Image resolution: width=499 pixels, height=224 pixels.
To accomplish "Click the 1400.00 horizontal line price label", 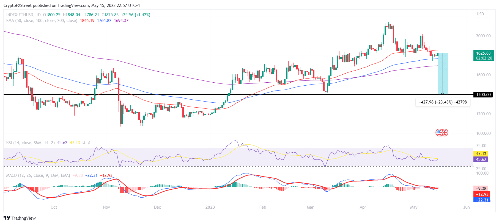I will pos(483,95).
